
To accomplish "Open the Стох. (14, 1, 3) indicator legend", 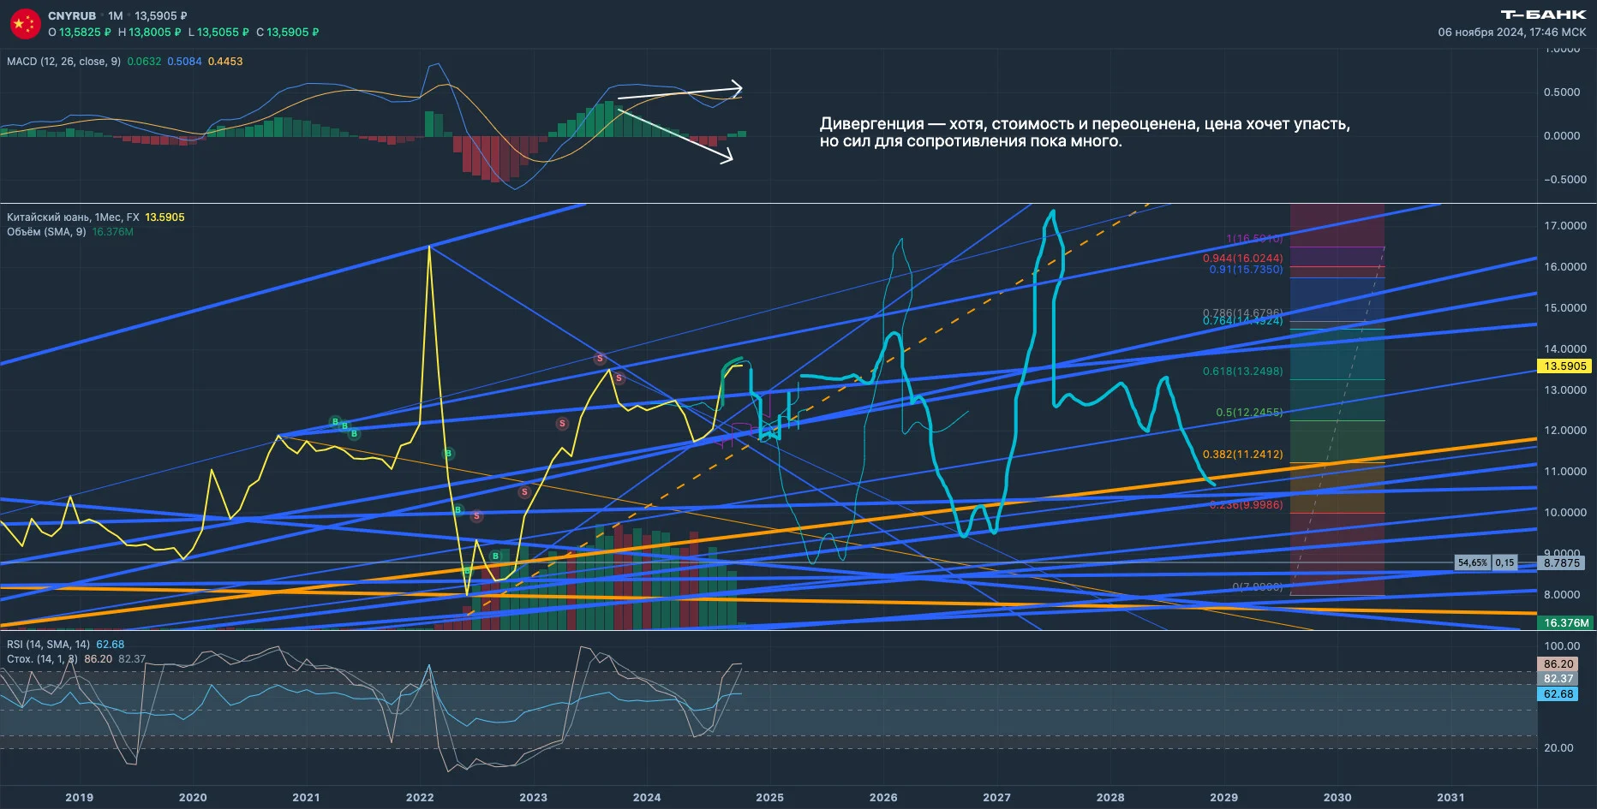I will pos(42,659).
